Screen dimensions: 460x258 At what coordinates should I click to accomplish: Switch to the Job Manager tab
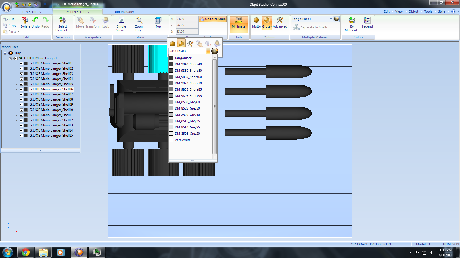pos(124,12)
